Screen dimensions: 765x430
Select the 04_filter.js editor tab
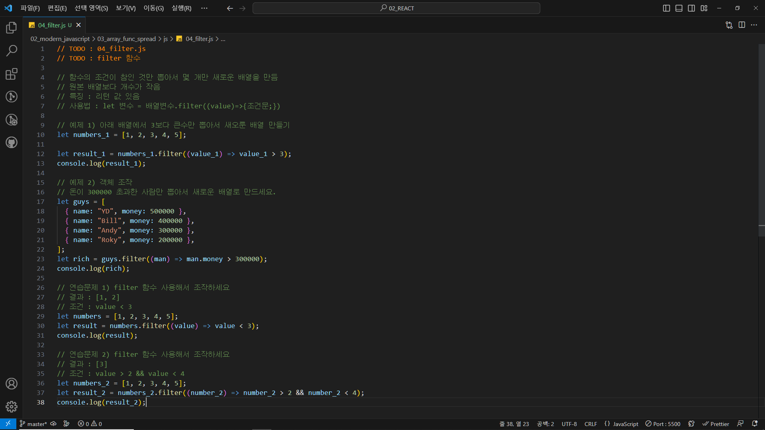[51, 25]
